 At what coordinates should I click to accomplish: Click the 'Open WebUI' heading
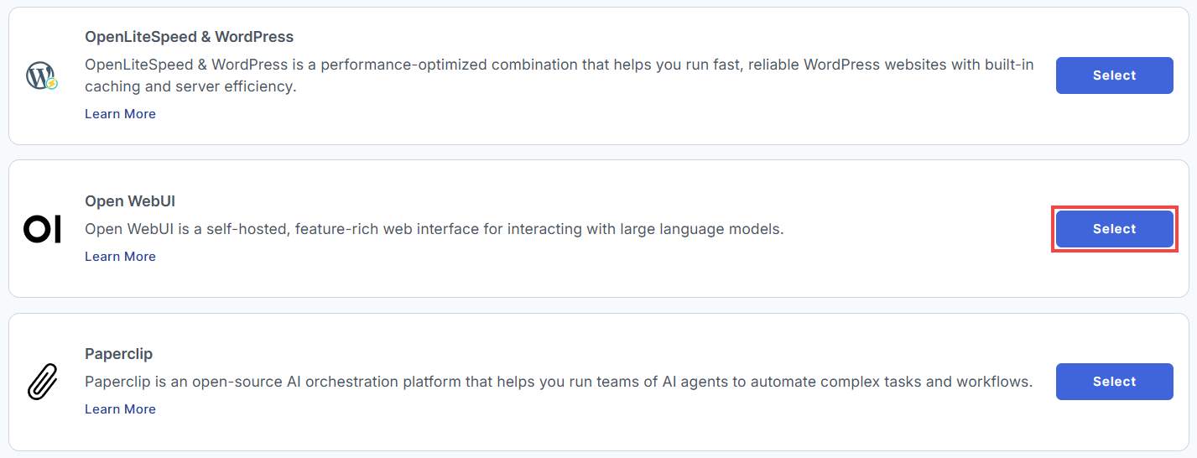130,201
